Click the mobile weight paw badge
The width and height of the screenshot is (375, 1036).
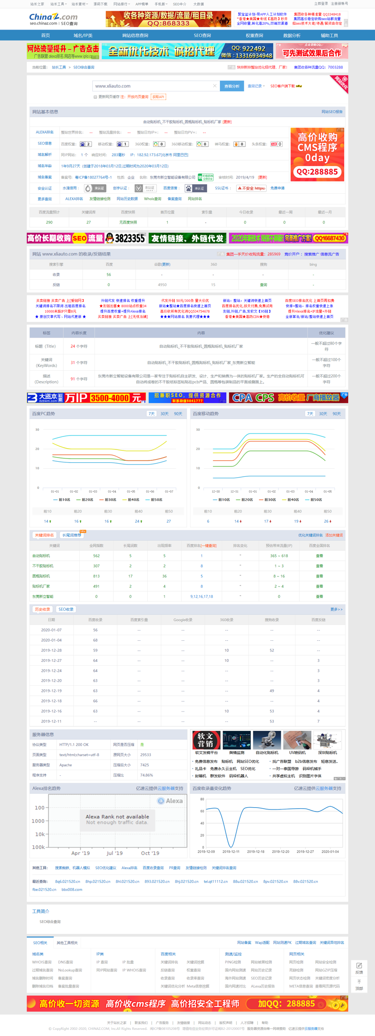[x=122, y=144]
